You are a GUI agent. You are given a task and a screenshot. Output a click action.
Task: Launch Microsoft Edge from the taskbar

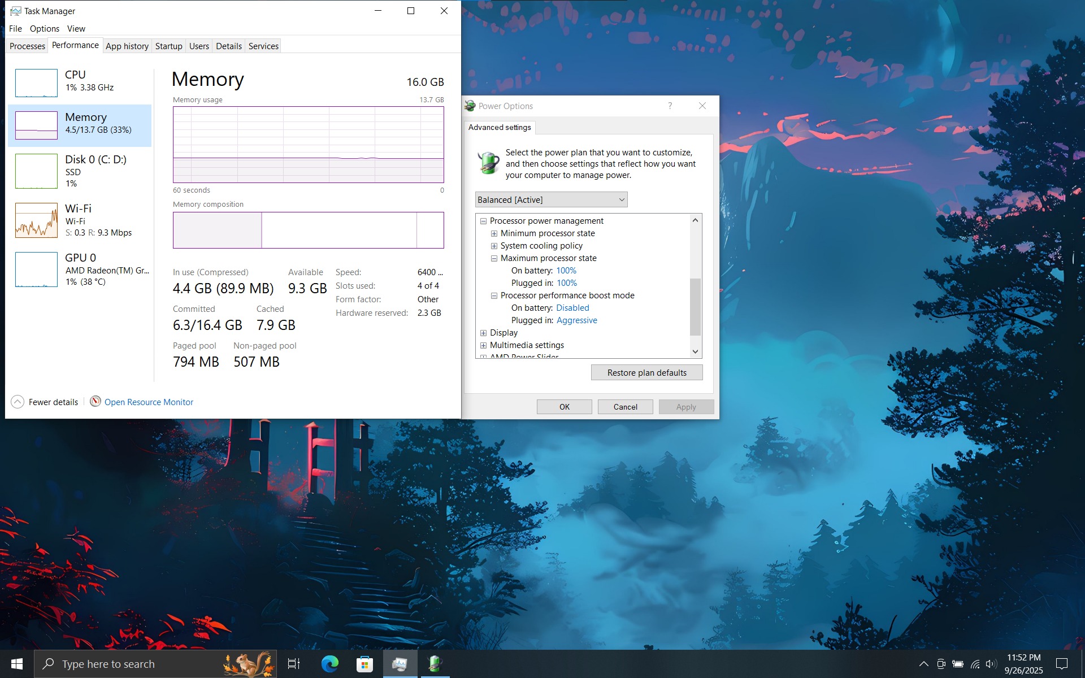[329, 664]
